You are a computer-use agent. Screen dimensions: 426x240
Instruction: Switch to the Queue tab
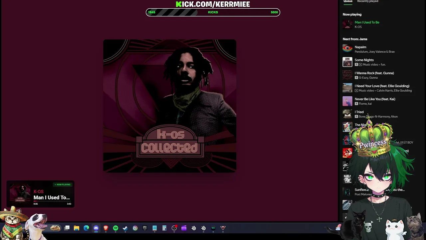(348, 1)
